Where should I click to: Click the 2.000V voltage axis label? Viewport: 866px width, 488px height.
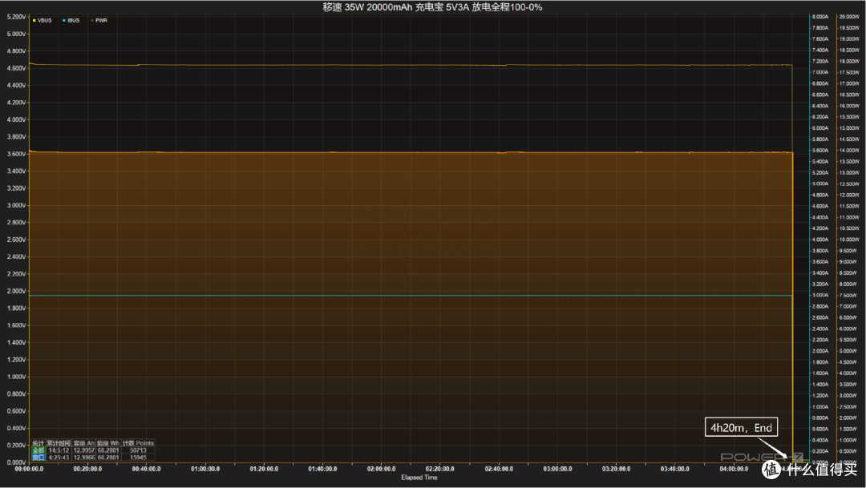(16, 291)
